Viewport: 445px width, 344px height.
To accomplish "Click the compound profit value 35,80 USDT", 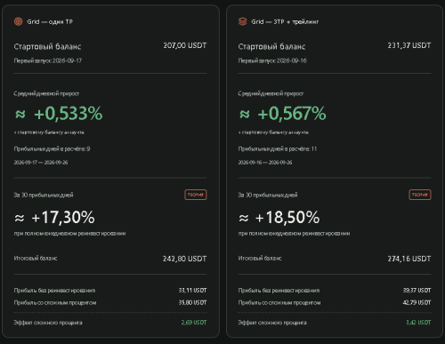I will point(192,302).
